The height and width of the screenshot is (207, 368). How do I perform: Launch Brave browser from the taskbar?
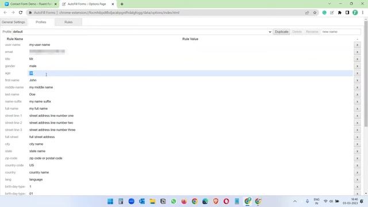[216, 201]
